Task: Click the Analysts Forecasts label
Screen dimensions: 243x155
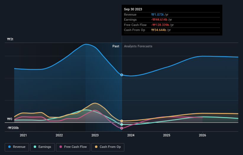Action: pyautogui.click(x=138, y=46)
